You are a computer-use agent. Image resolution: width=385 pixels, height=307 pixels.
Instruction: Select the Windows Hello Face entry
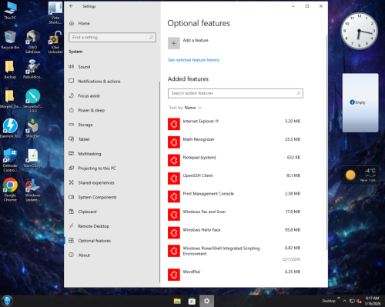tap(202, 230)
